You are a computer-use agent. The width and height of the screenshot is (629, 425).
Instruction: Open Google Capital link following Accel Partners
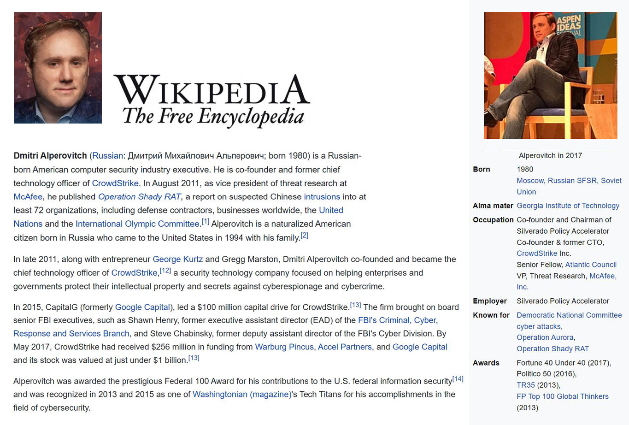[x=420, y=347]
